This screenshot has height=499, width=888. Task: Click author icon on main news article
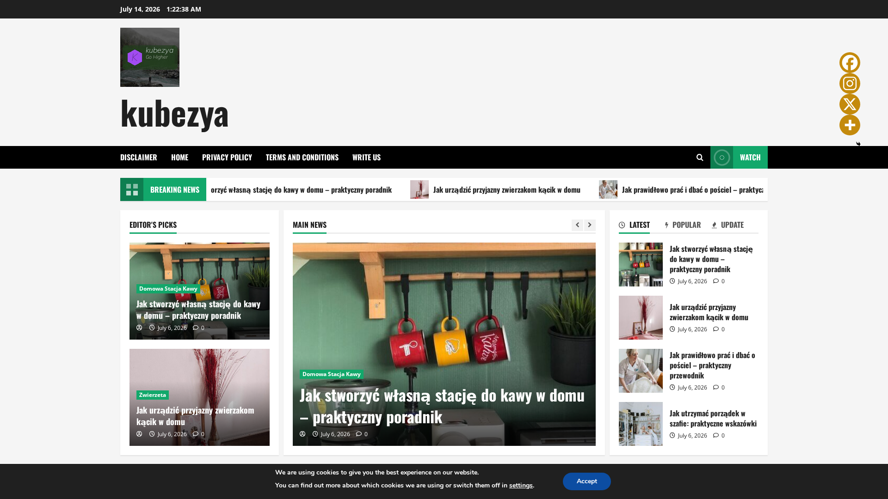pyautogui.click(x=302, y=434)
